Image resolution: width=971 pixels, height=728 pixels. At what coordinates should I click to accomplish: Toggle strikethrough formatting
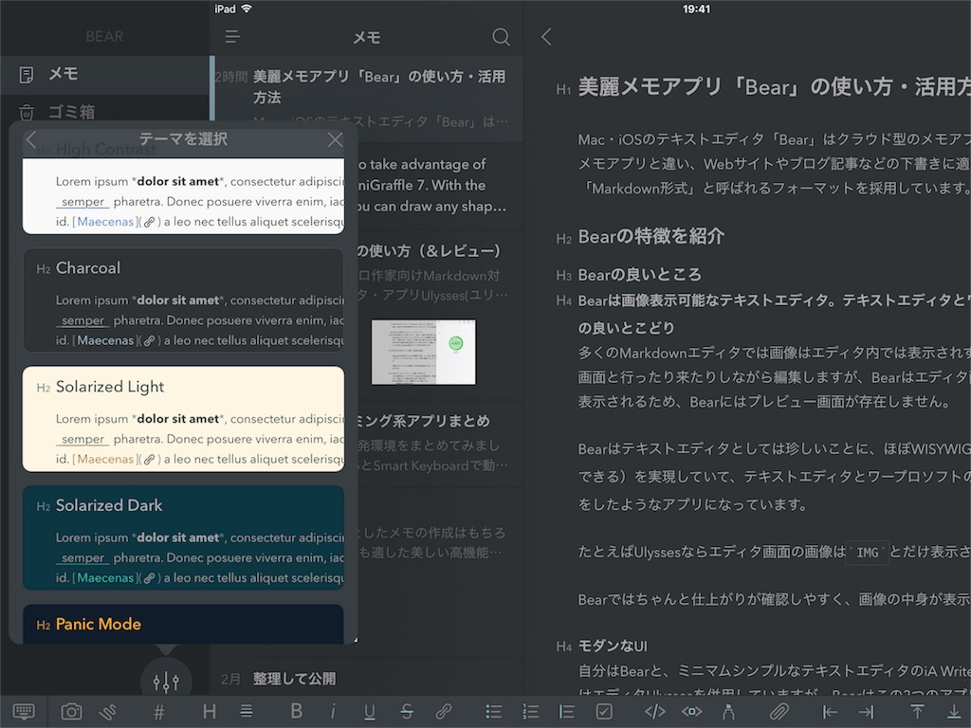(407, 711)
